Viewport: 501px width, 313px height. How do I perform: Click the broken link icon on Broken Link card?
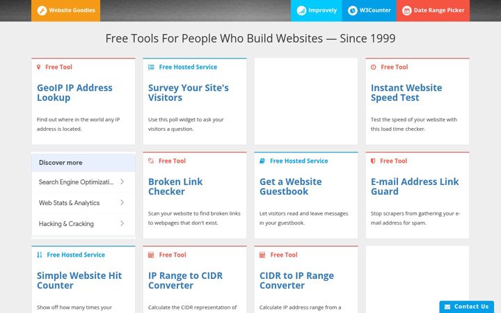tap(151, 161)
